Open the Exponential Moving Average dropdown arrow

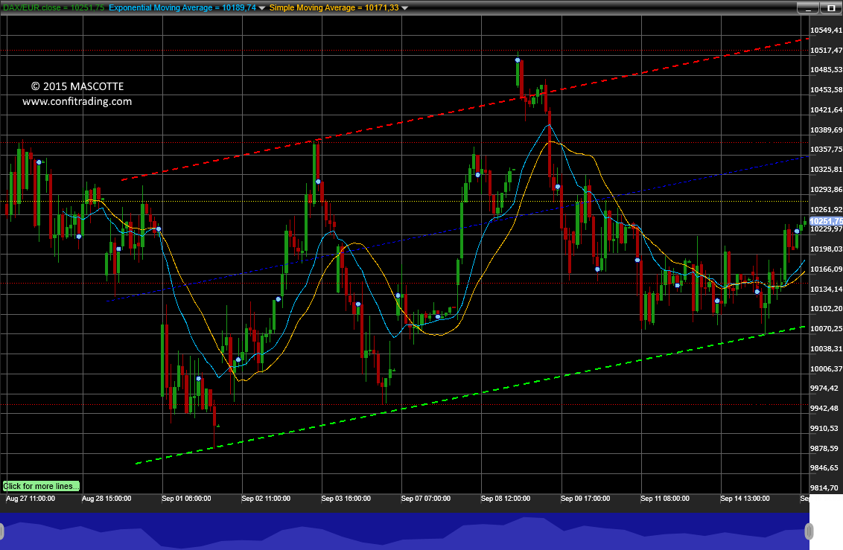tap(262, 8)
